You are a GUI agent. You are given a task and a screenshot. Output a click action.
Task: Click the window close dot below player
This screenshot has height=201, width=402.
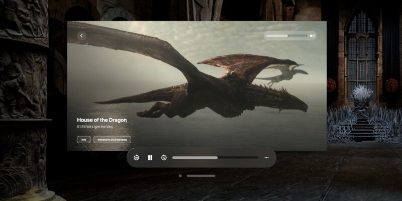180,176
